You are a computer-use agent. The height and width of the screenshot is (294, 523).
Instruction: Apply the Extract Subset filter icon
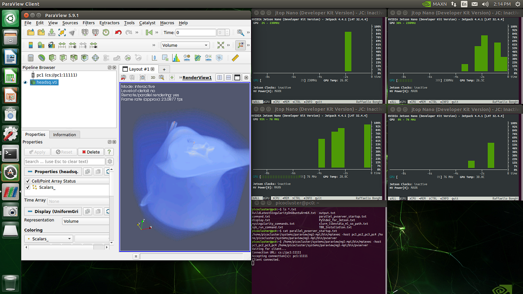(85, 58)
